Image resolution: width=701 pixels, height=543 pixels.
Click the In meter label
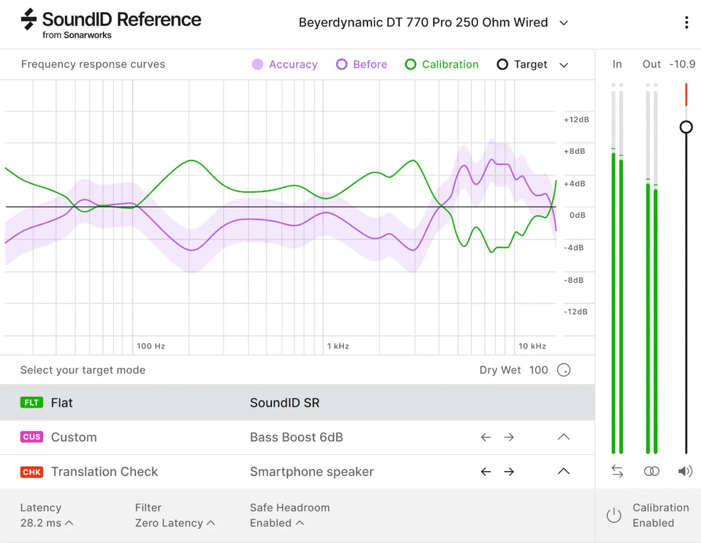pyautogui.click(x=617, y=64)
